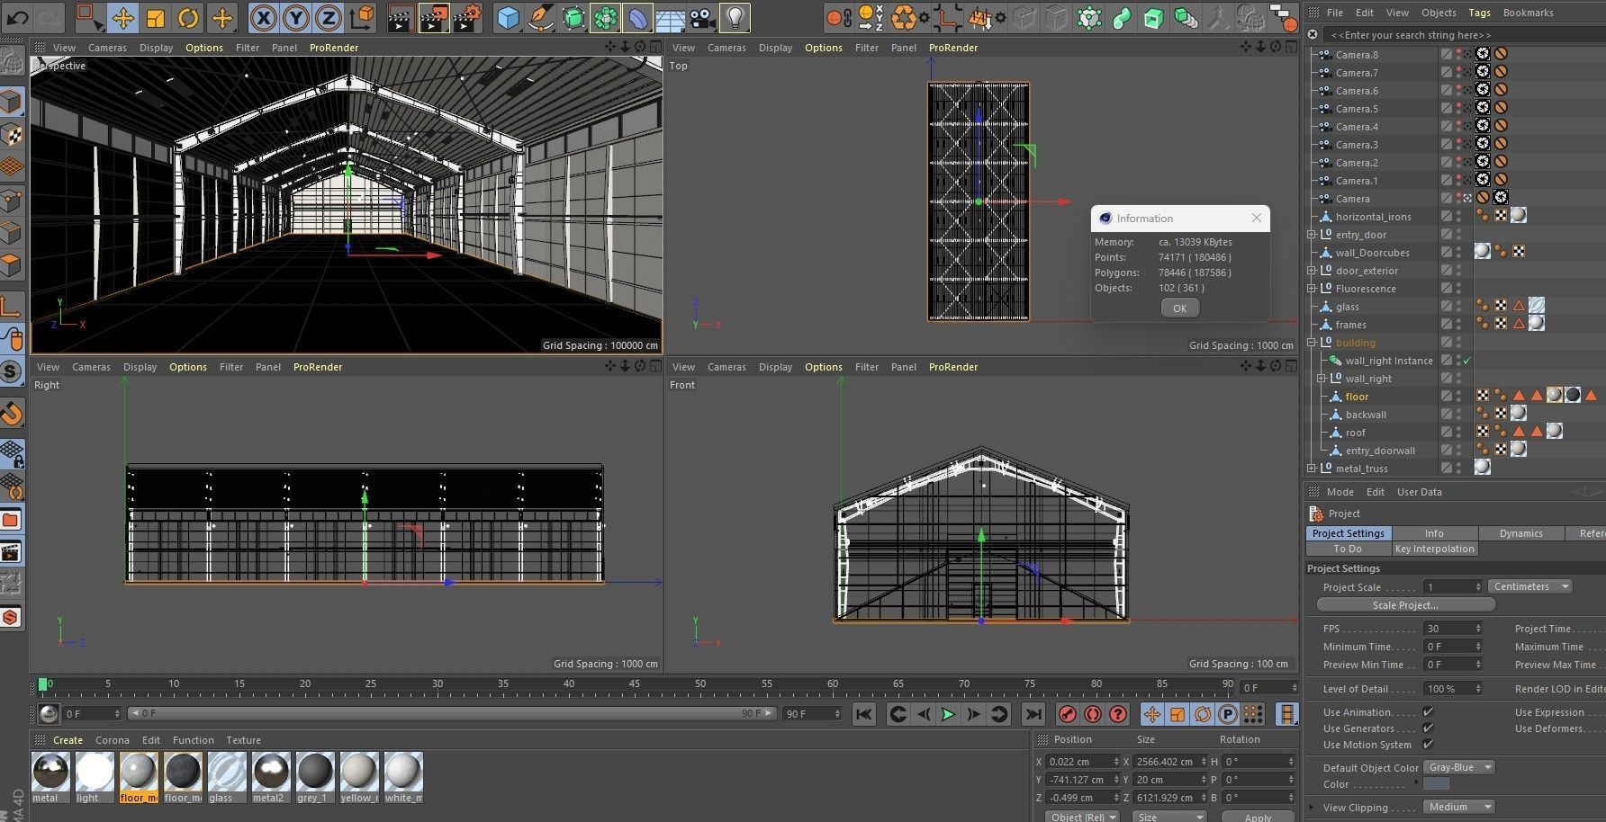Toggle Use Generators checkbox

(x=1428, y=728)
